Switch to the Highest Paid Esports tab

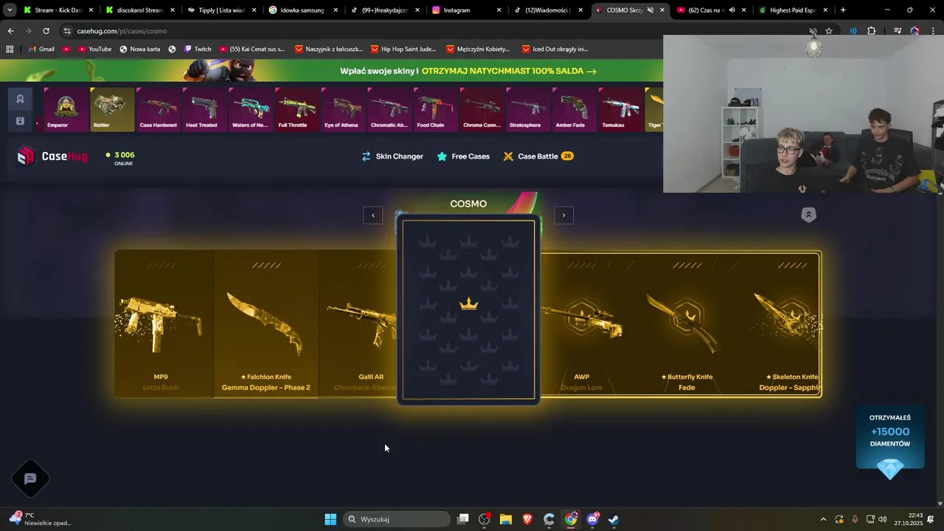(x=794, y=10)
